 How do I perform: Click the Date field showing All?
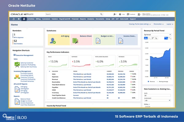tap(157, 95)
